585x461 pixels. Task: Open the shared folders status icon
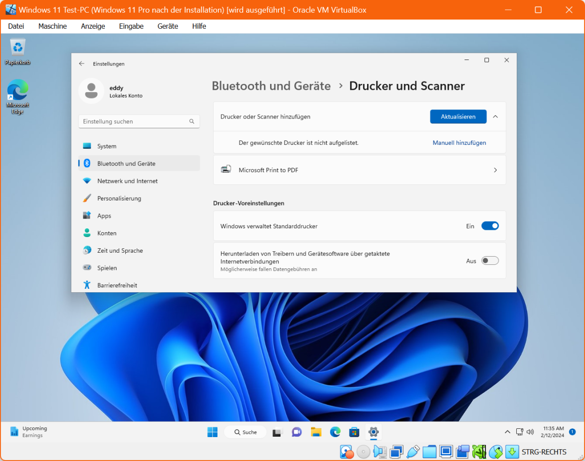429,452
